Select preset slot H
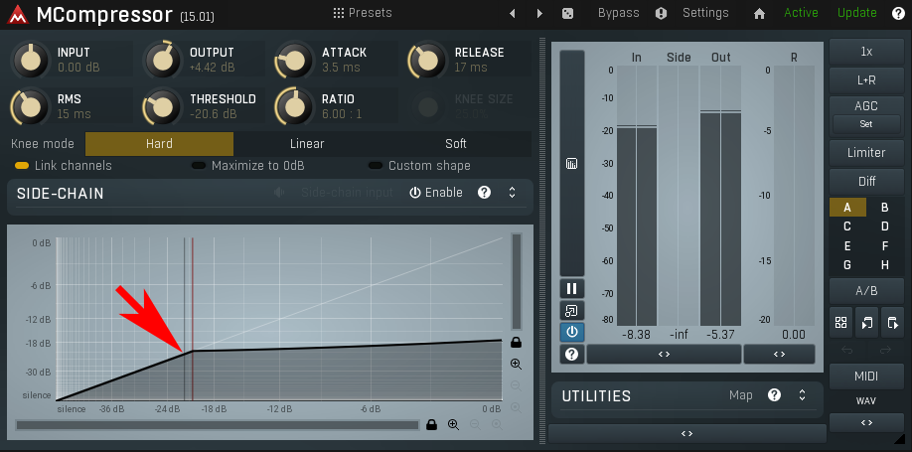912x452 pixels. point(884,264)
